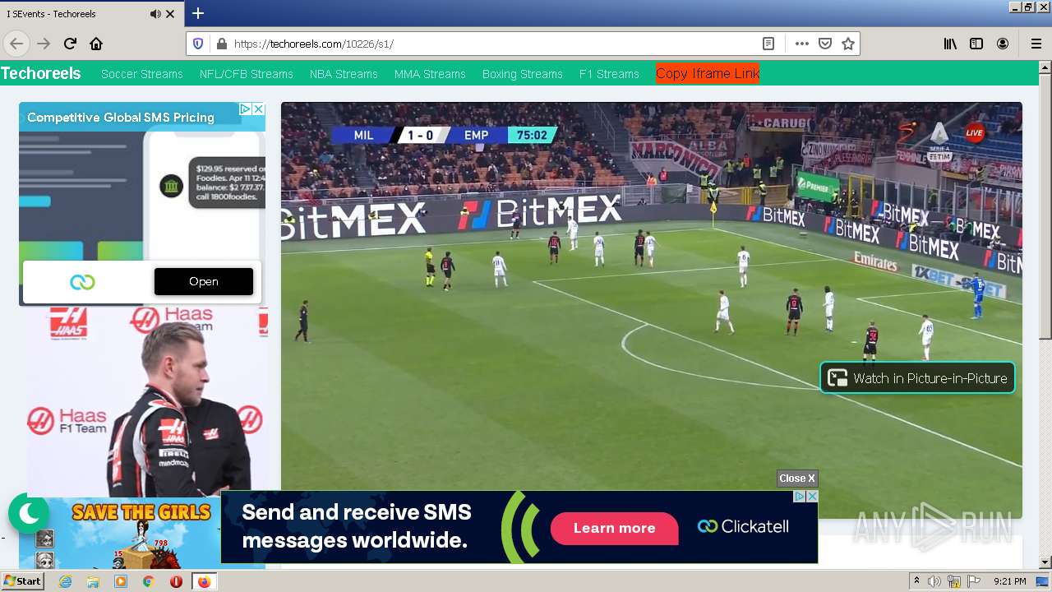The height and width of the screenshot is (592, 1052).
Task: Open Windows Explorer from taskbar
Action: tap(93, 581)
